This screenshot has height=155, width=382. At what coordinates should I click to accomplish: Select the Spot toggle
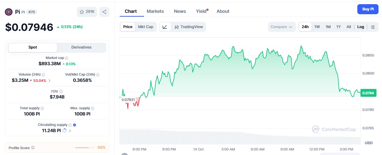[33, 48]
